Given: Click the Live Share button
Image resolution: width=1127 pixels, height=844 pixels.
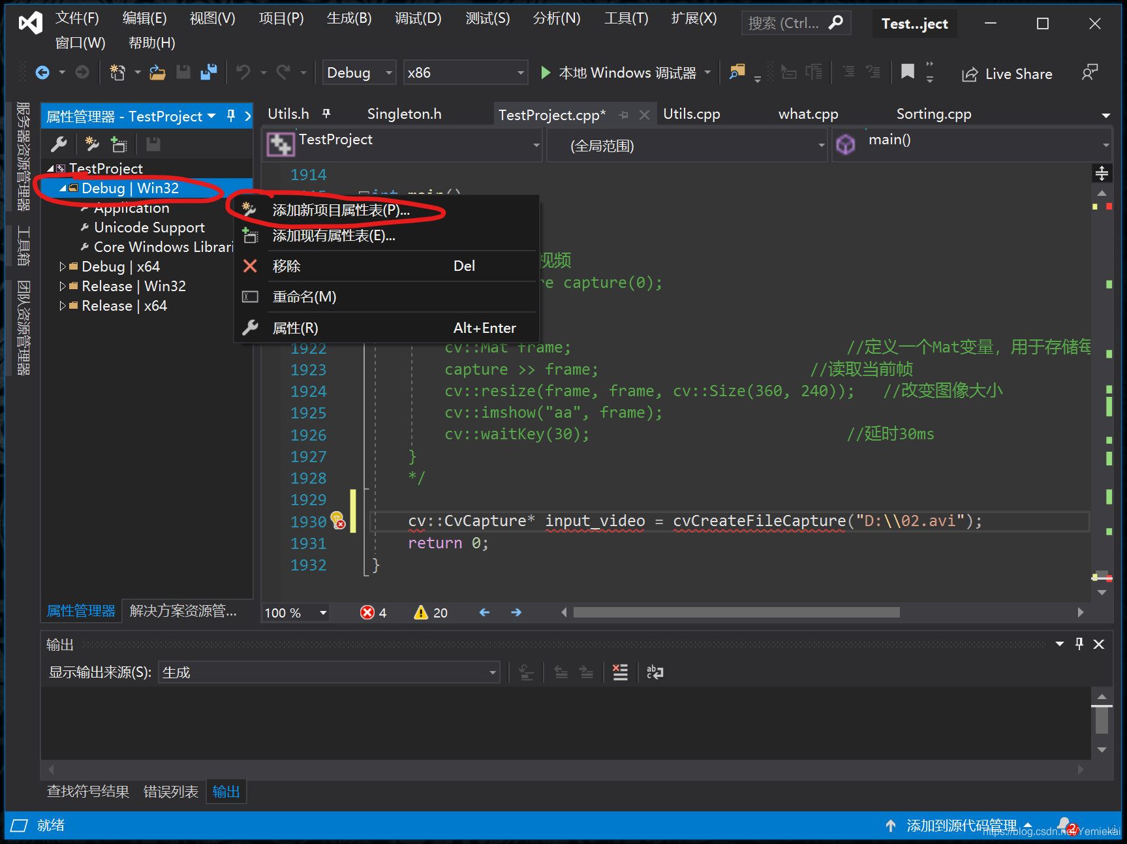Looking at the screenshot, I should [x=1007, y=74].
